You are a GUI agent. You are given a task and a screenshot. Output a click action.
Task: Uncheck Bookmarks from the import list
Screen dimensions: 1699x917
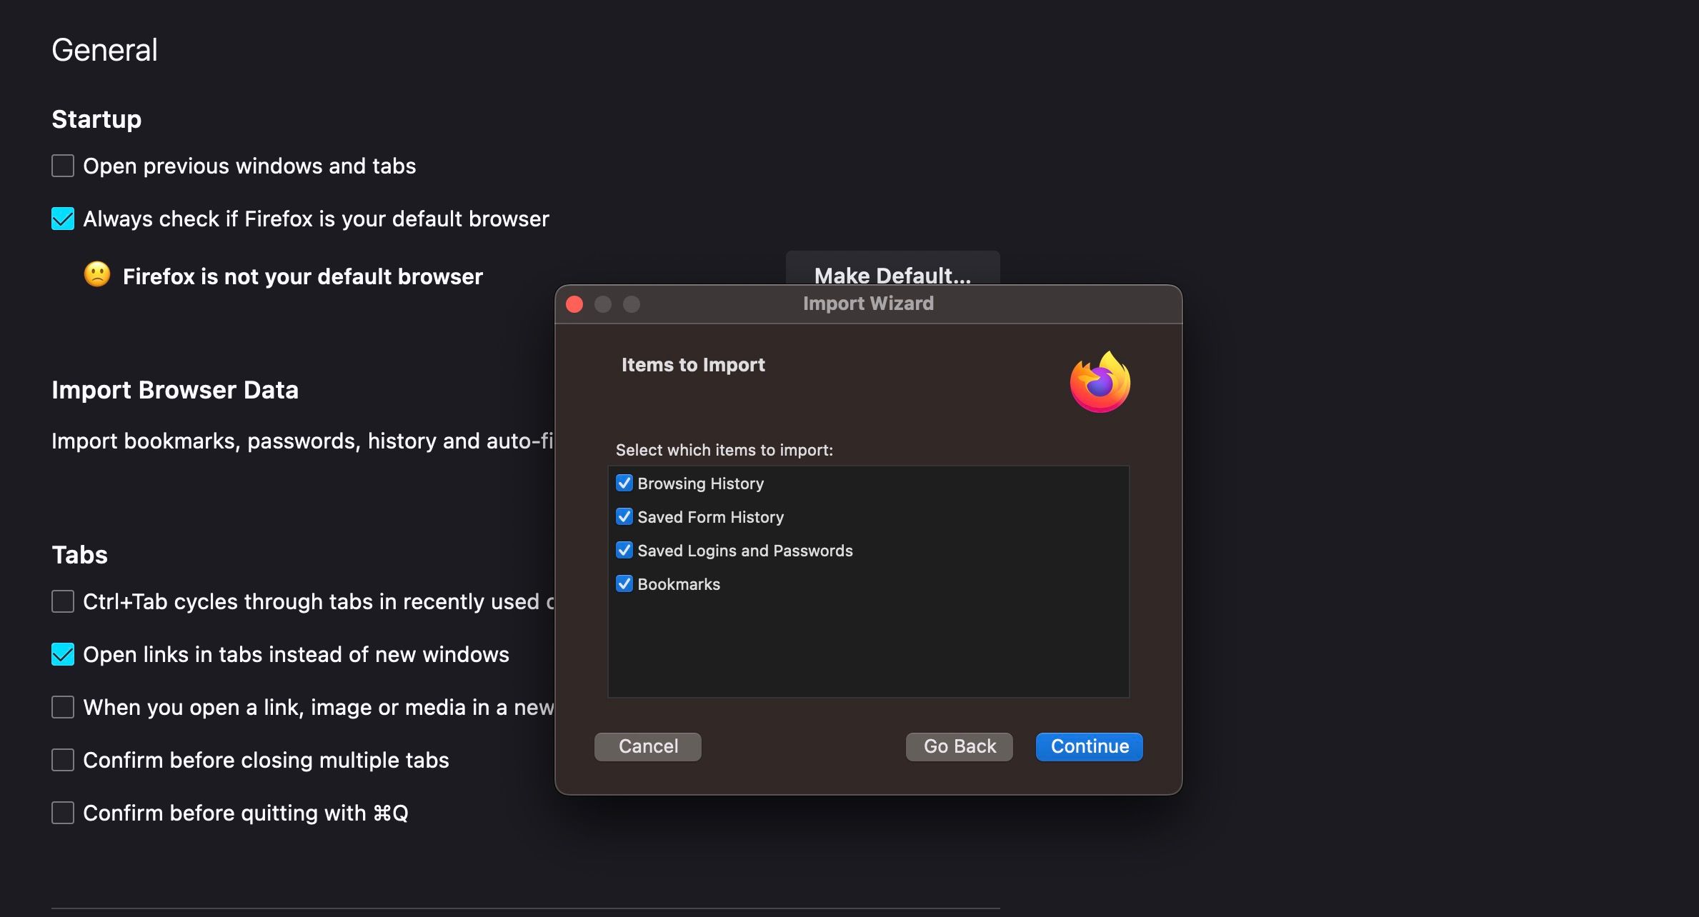624,583
